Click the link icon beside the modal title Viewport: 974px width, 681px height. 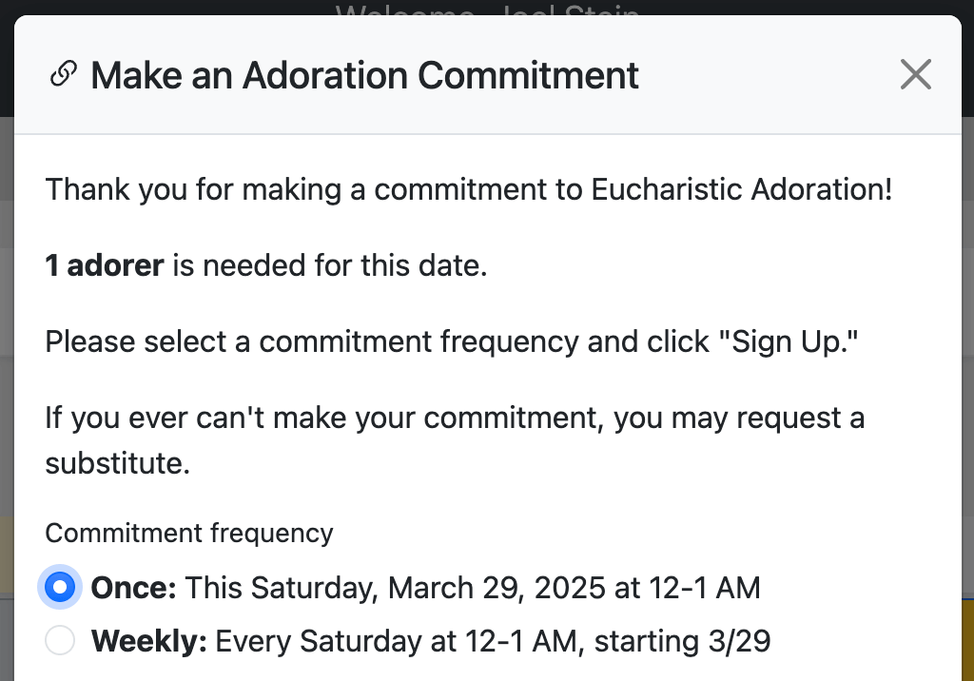pos(63,74)
